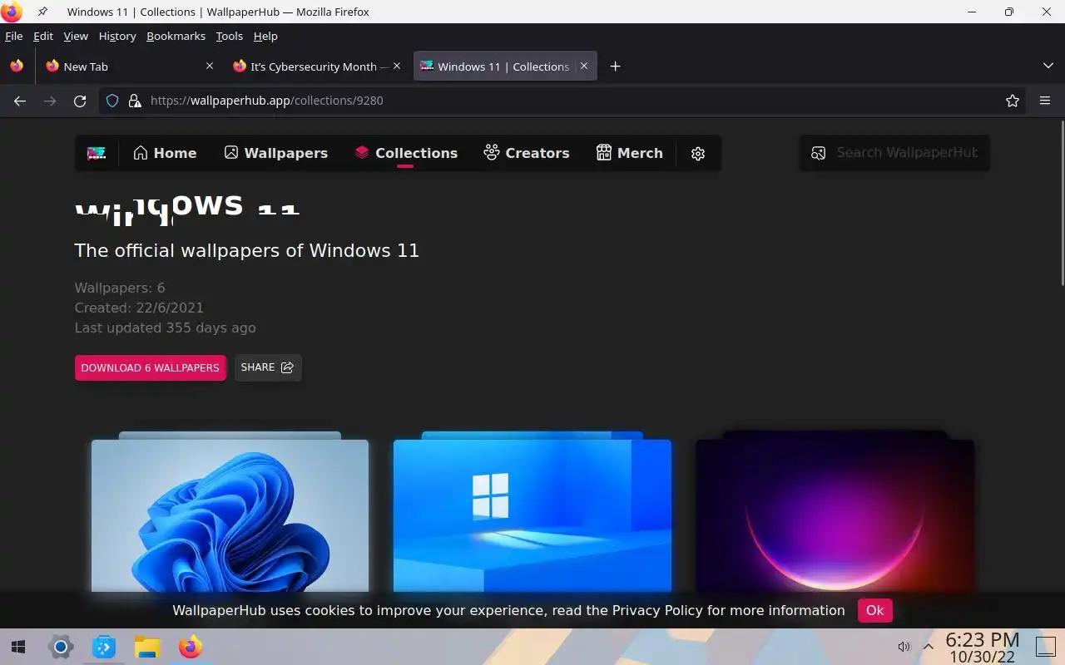
Task: Go back with the browser back arrow
Action: (x=20, y=101)
